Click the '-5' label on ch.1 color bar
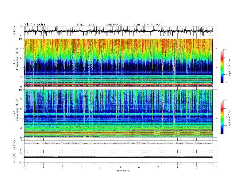Viewport: 243px width, 188px height. pyautogui.click(x=226, y=66)
